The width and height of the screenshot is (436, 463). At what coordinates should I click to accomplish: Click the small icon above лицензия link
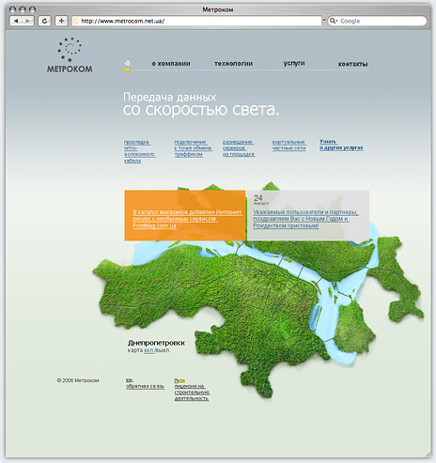[179, 380]
